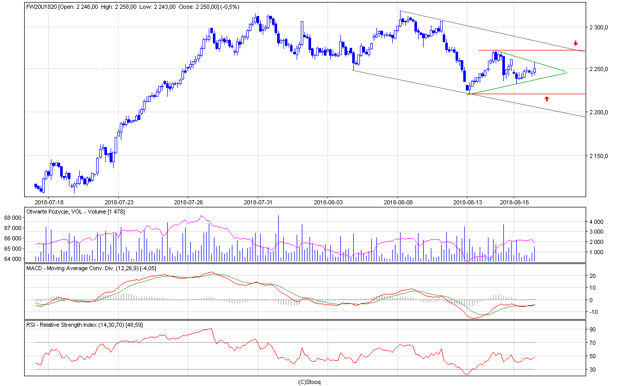Click the RSI indicator panel title
This screenshot has width=617, height=386.
pyautogui.click(x=86, y=325)
